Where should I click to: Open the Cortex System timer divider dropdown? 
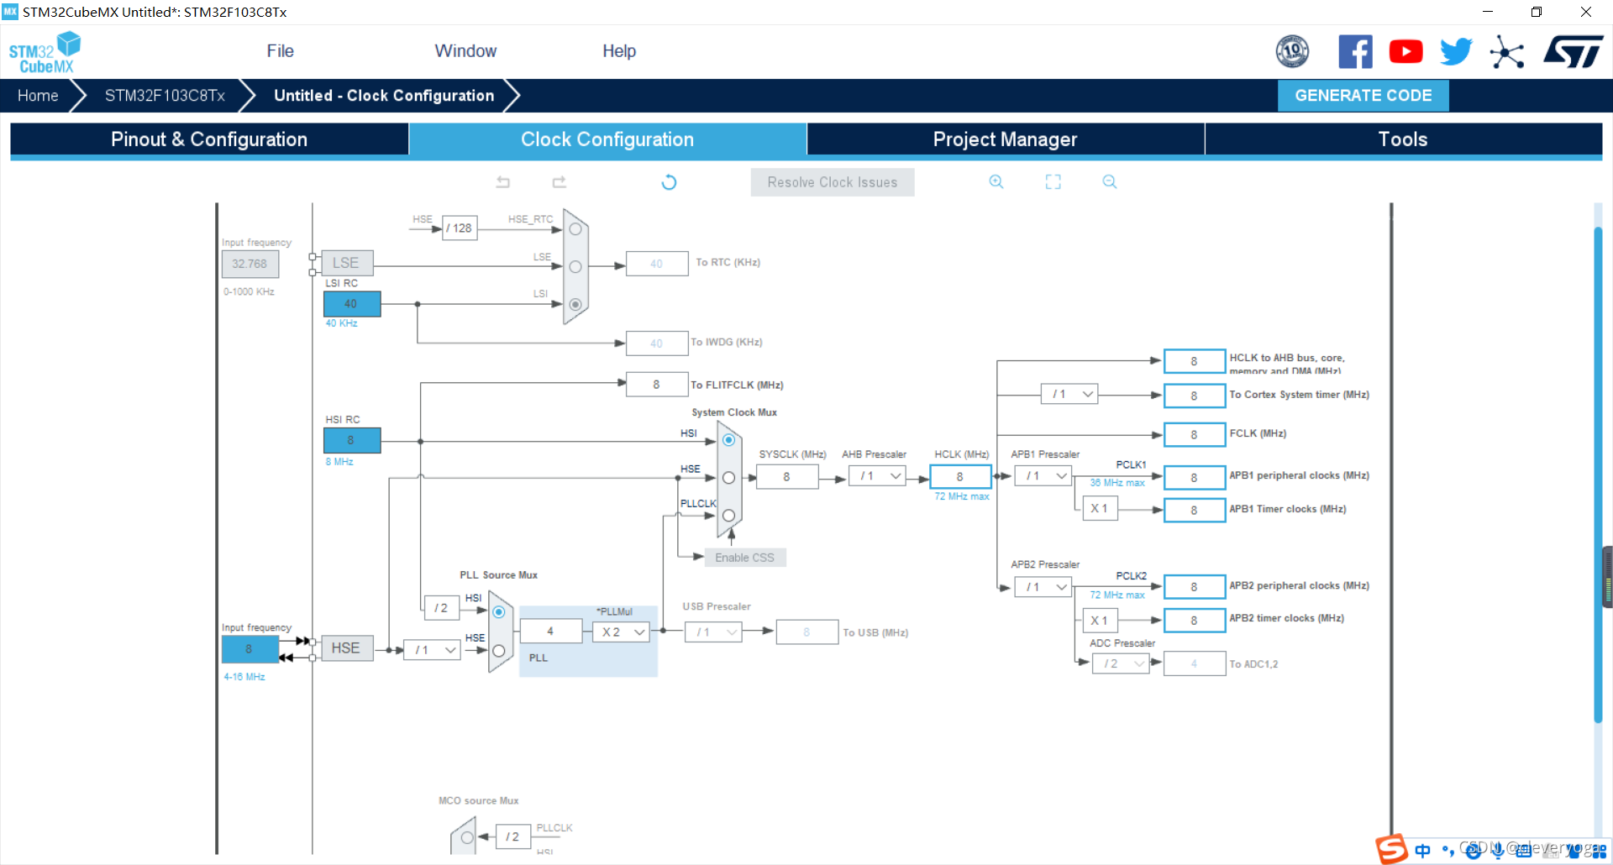pos(1069,394)
